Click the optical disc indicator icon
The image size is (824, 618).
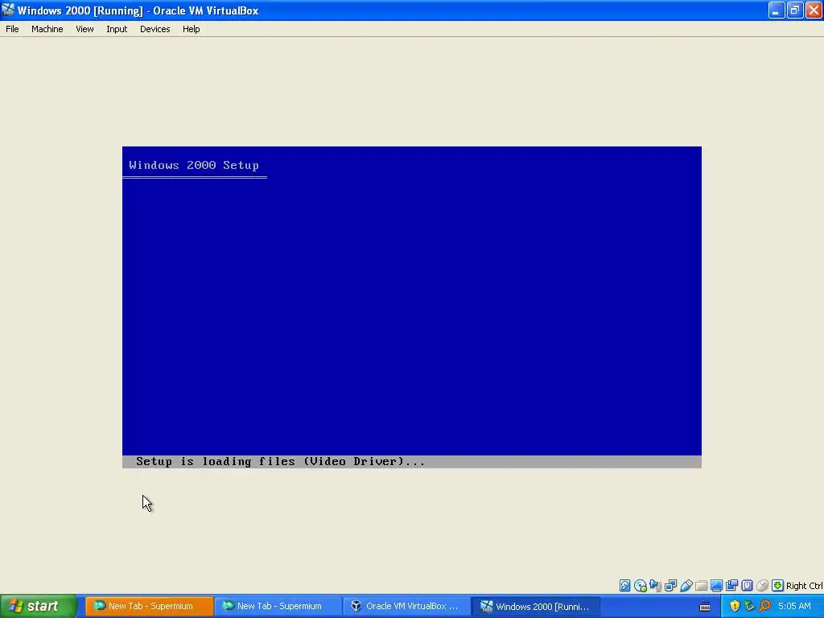pyautogui.click(x=640, y=586)
